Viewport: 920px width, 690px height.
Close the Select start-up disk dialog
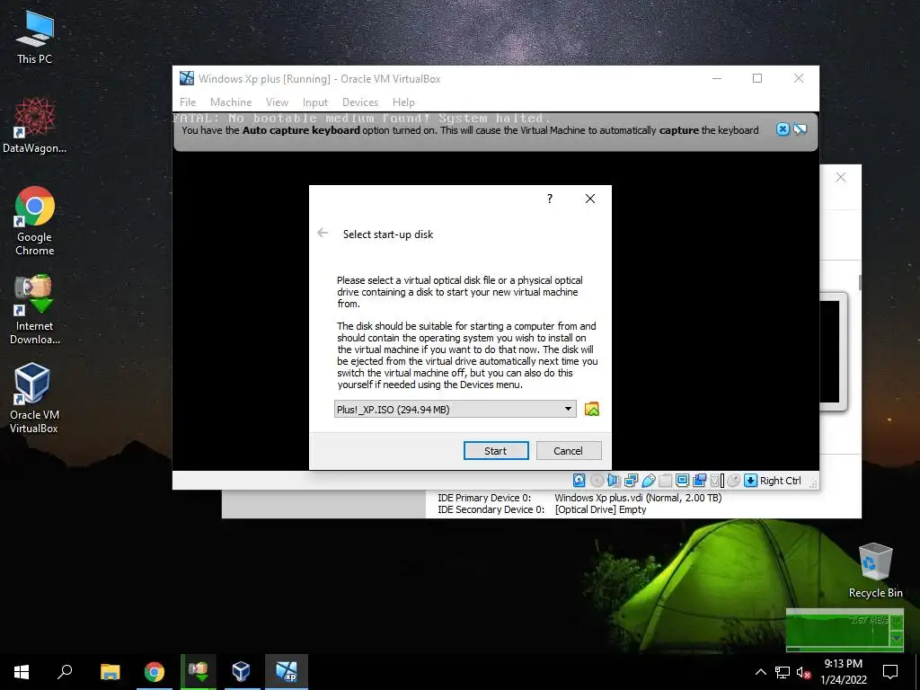tap(590, 199)
